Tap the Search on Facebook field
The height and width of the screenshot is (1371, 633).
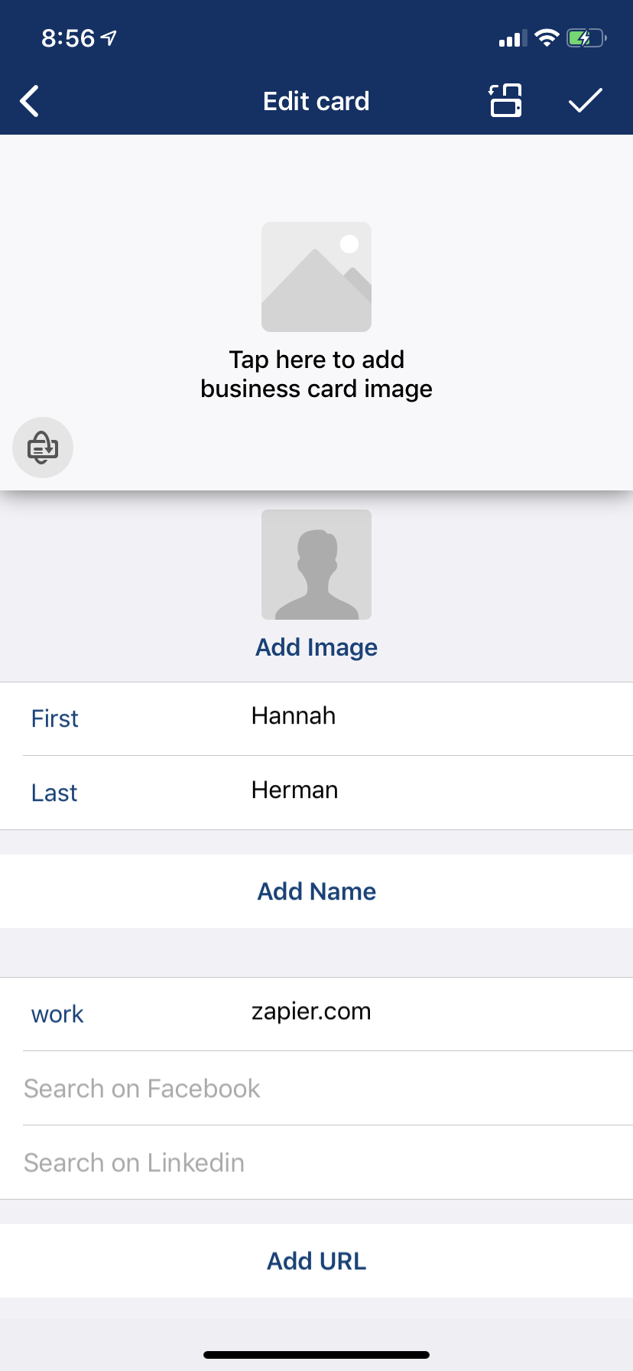[x=142, y=1089]
